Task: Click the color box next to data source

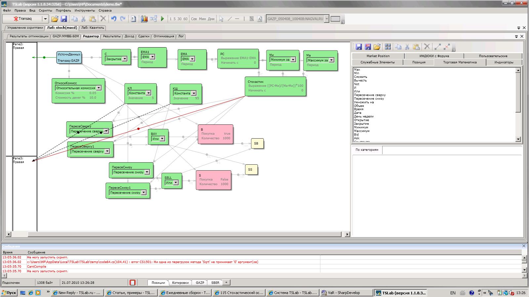Action: click(335, 19)
